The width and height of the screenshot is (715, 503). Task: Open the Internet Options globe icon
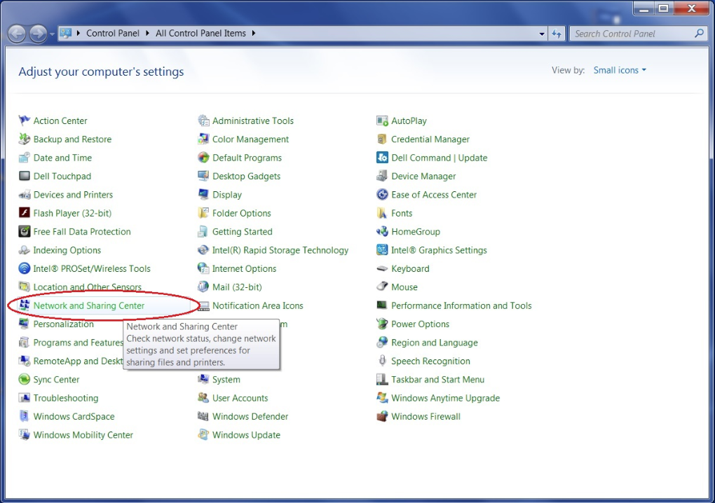click(203, 268)
